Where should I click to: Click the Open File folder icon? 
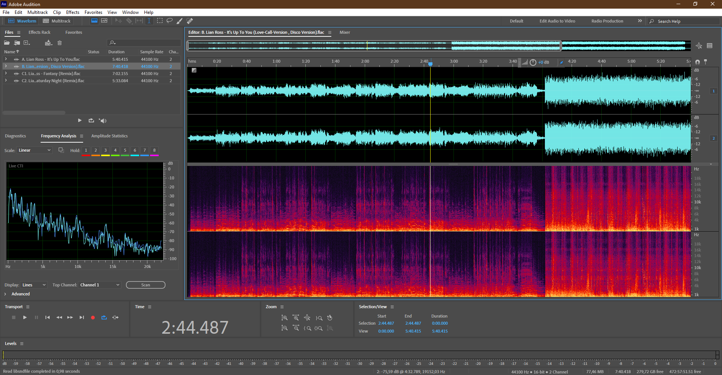(7, 43)
